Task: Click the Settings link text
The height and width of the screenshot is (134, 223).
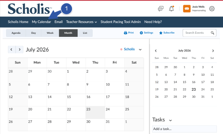Action: pyautogui.click(x=148, y=33)
